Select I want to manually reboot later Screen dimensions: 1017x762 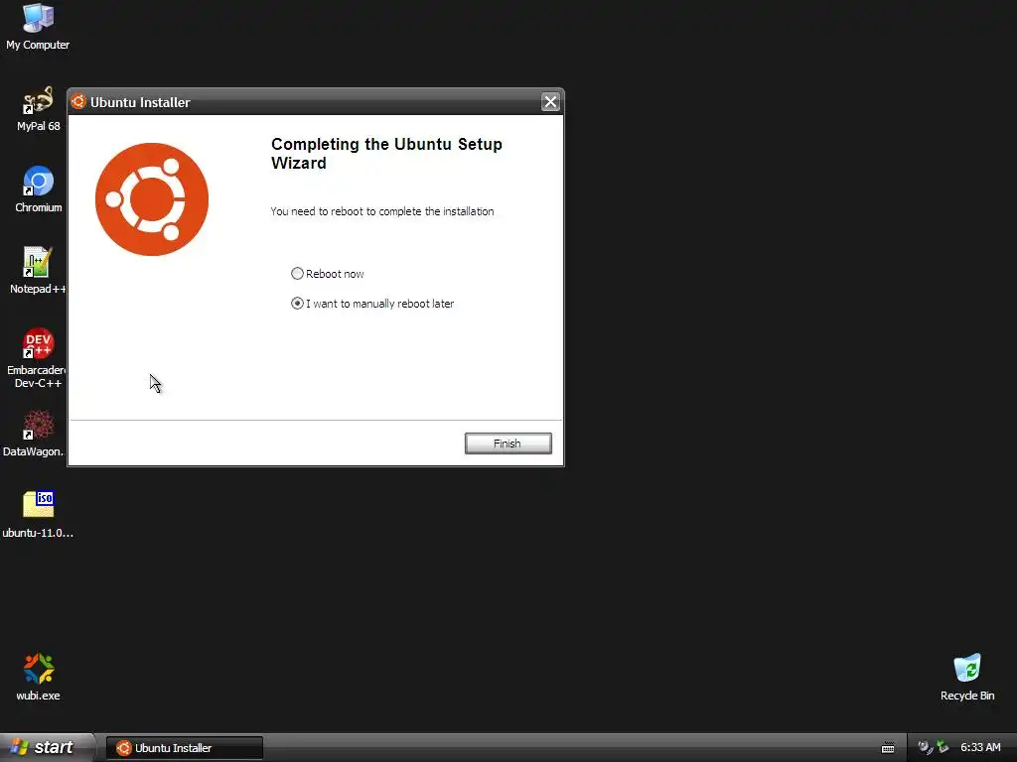[372, 304]
